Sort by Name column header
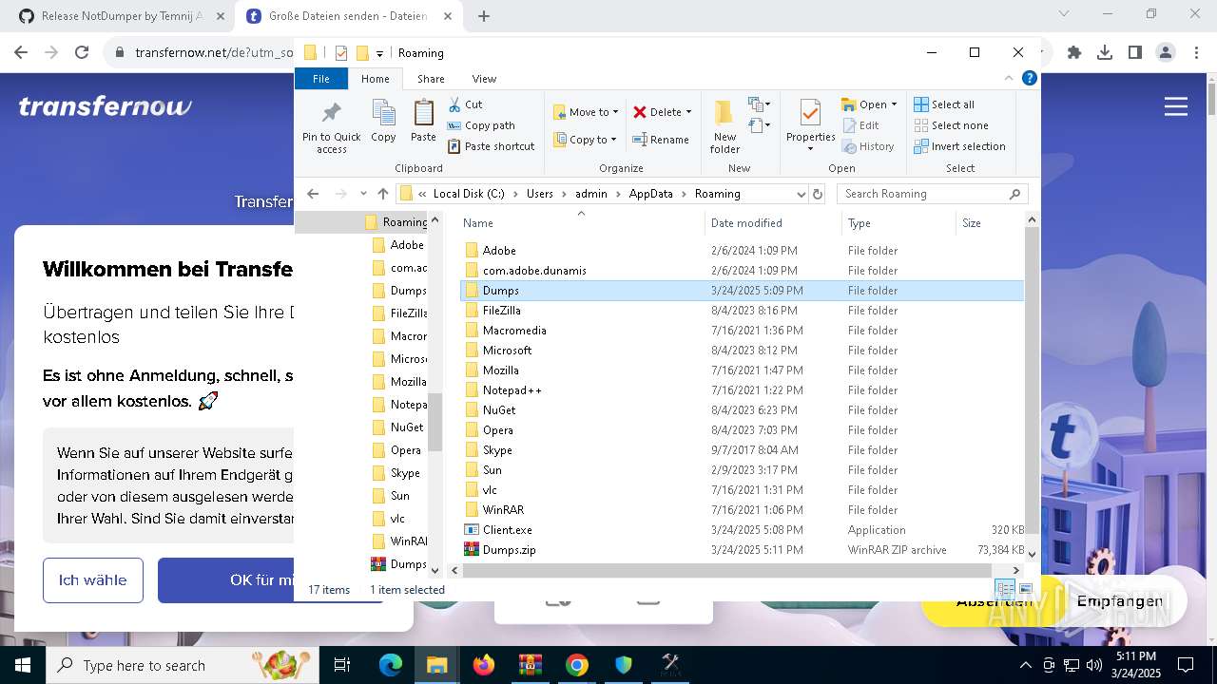 tap(581, 223)
